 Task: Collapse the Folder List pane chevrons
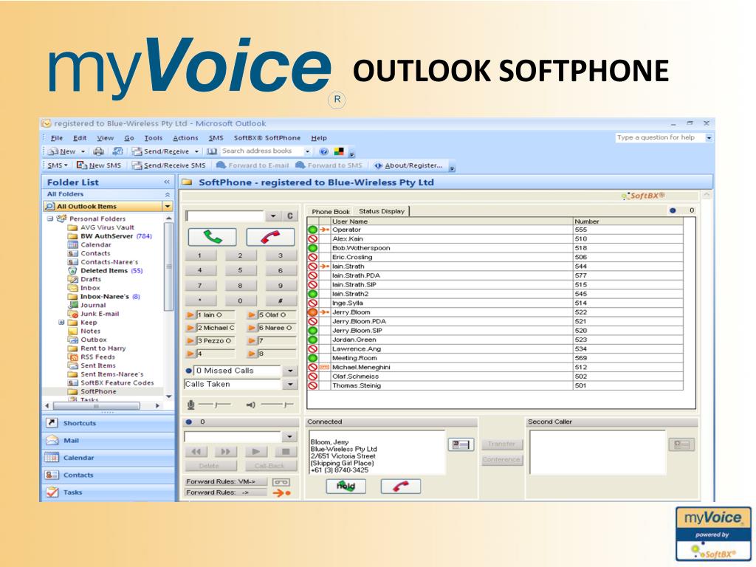click(167, 182)
